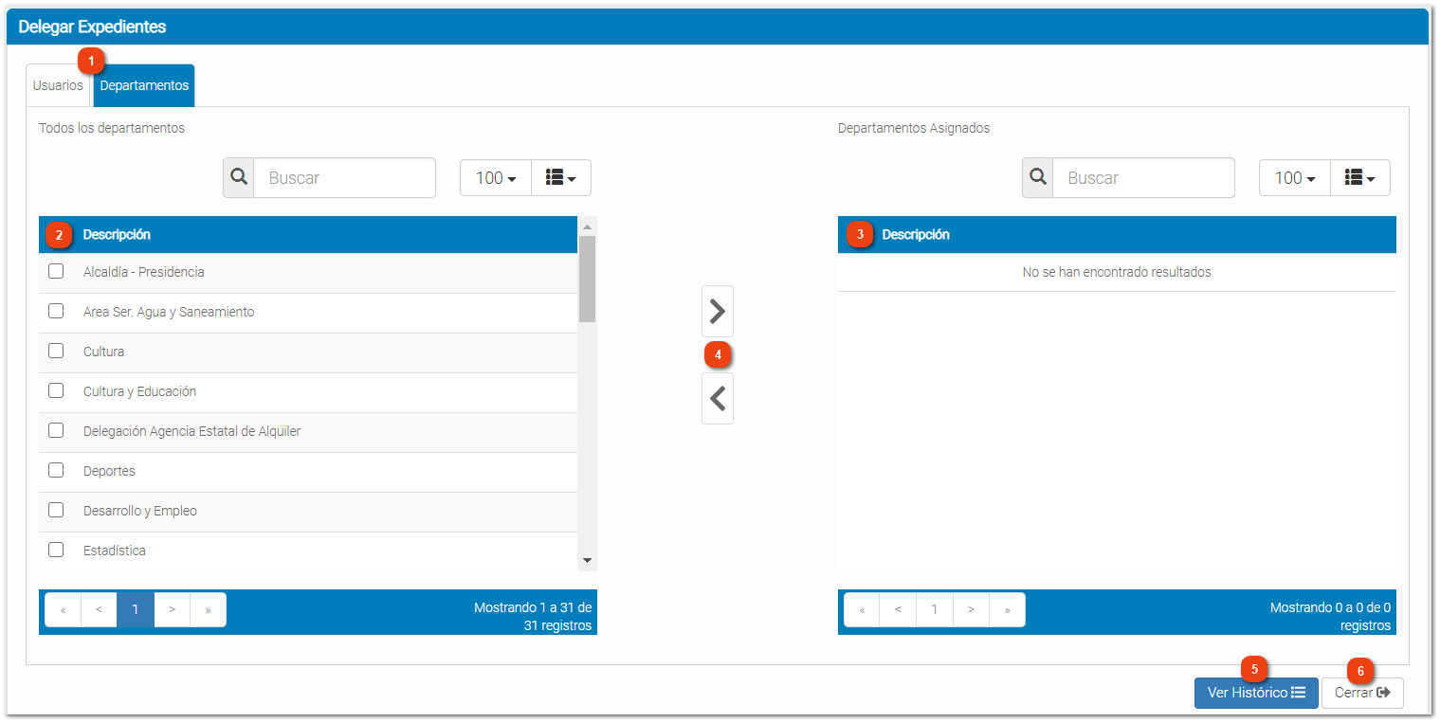This screenshot has width=1440, height=723.
Task: Open the columns list dropdown in left panel
Action: pyautogui.click(x=561, y=177)
